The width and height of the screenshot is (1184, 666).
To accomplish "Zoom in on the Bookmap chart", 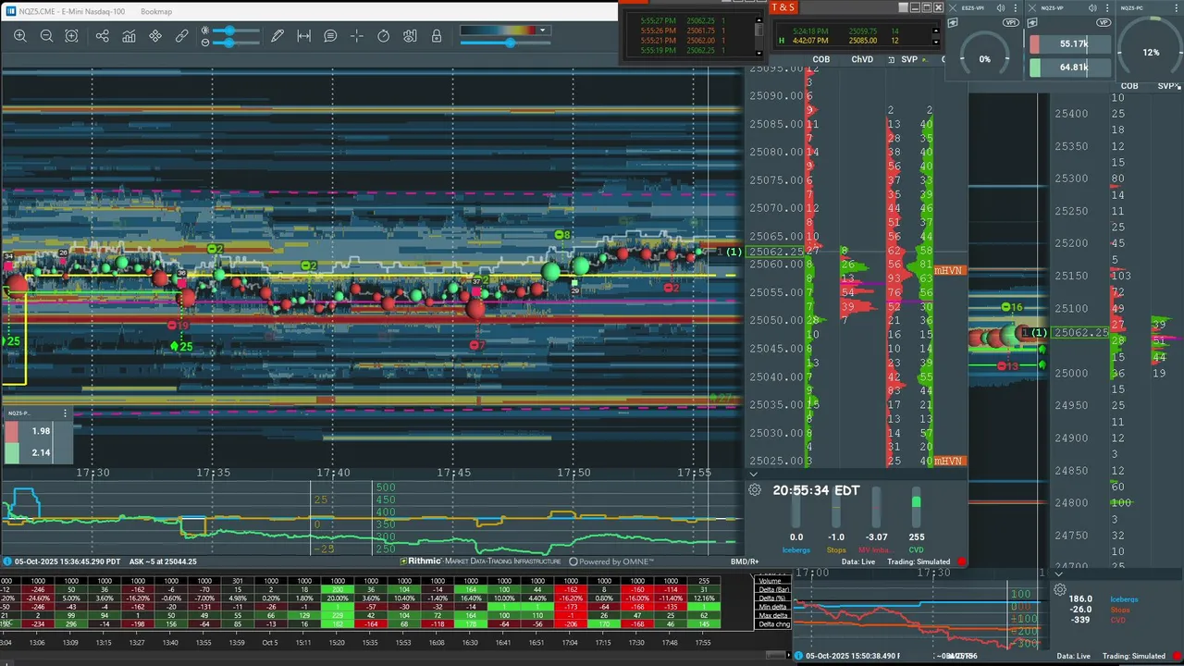I will [x=20, y=36].
